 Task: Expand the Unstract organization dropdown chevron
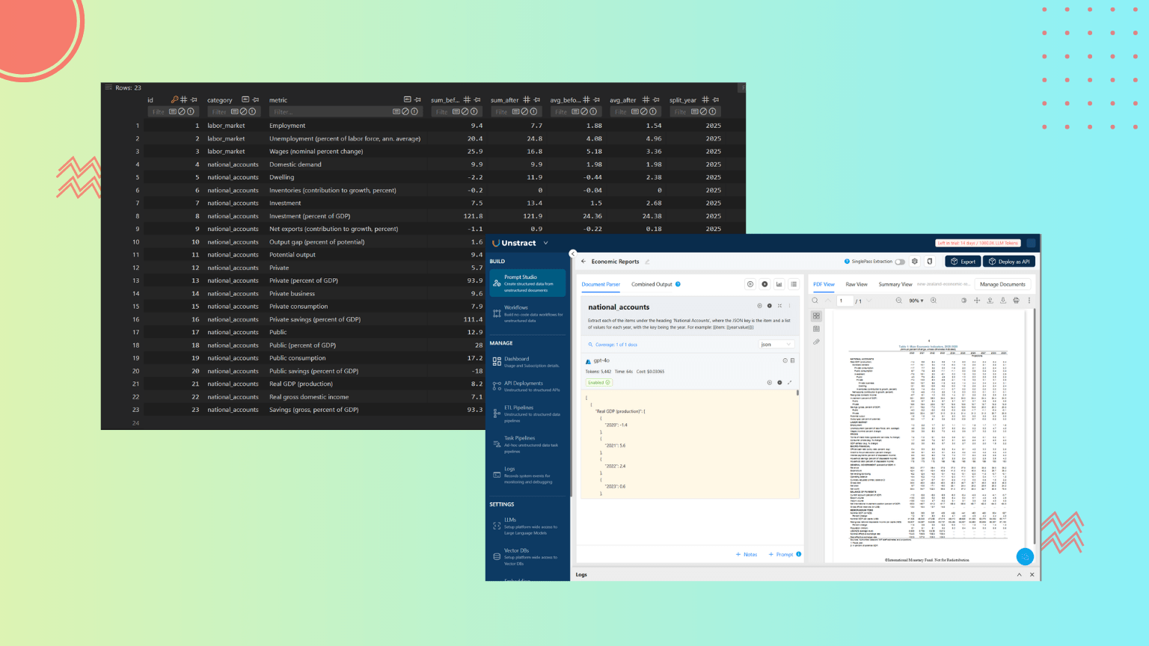tap(546, 243)
